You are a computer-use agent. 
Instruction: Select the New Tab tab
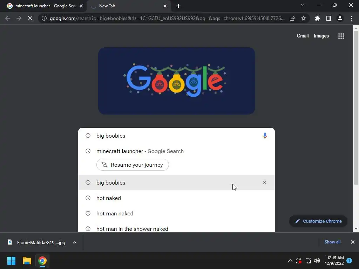pyautogui.click(x=128, y=6)
